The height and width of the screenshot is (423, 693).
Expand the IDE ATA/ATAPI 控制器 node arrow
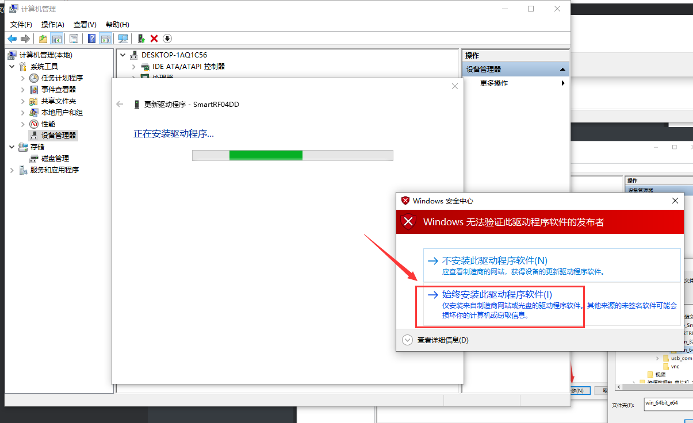point(134,67)
